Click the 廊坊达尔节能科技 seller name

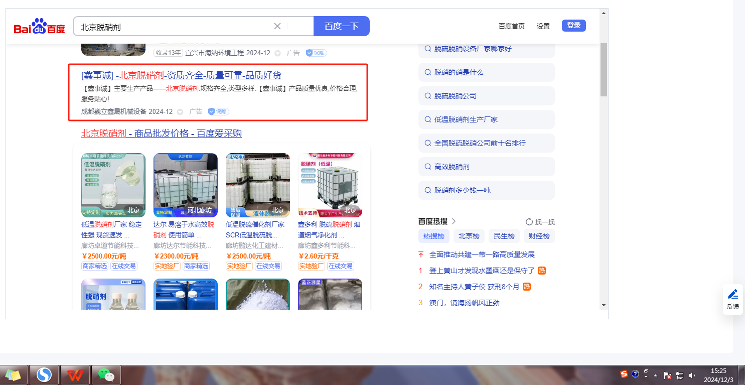(183, 246)
